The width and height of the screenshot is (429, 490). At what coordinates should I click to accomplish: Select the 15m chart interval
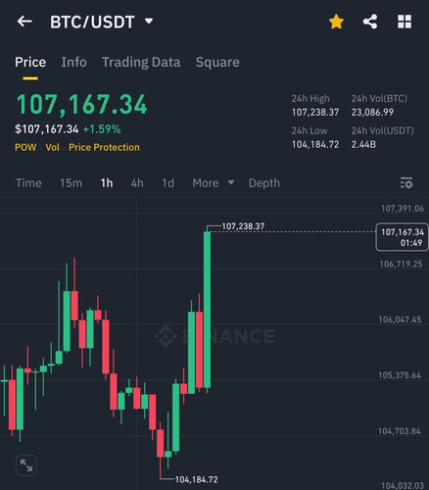[x=71, y=183]
